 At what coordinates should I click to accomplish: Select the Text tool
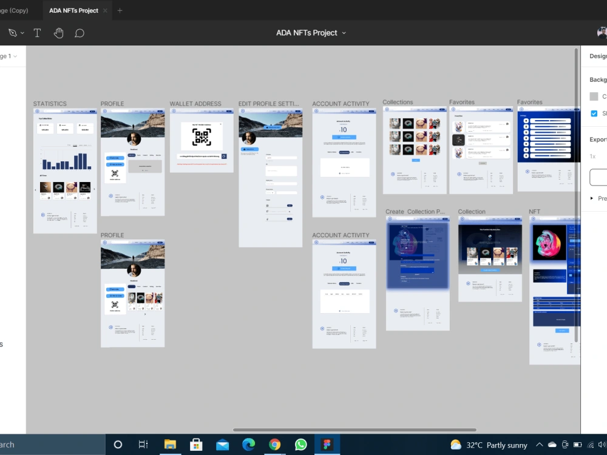tap(37, 33)
